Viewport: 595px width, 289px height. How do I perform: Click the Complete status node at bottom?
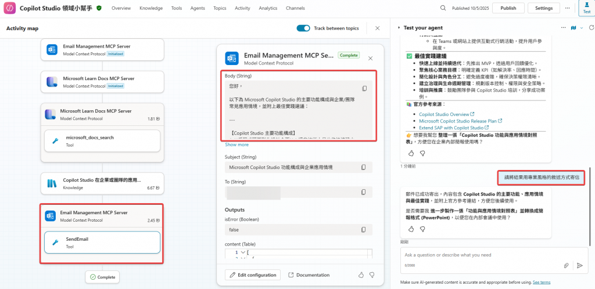point(102,277)
